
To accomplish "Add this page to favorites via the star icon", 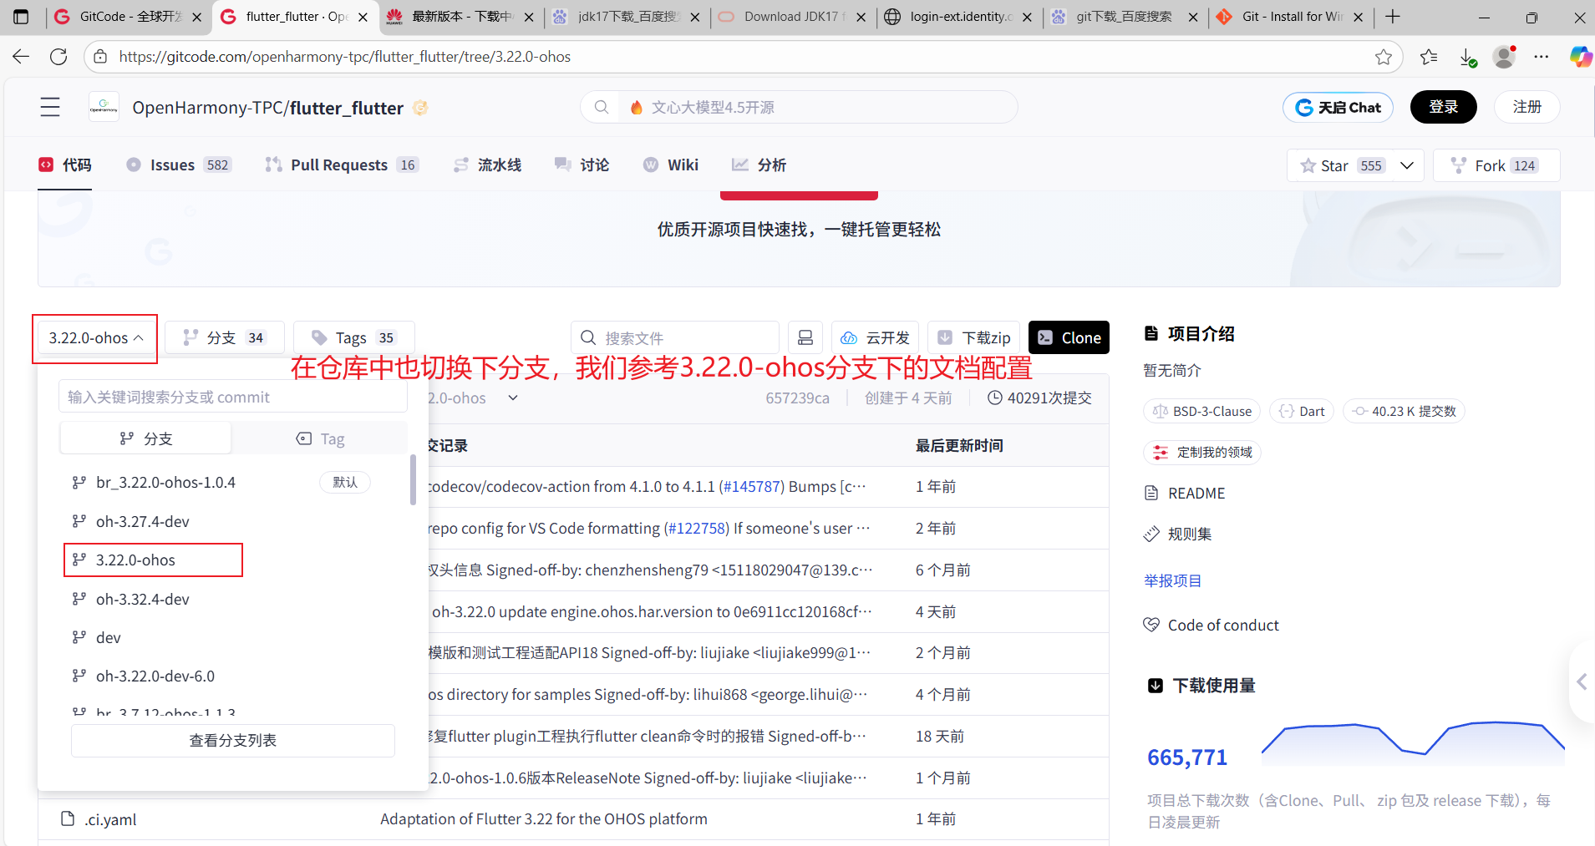I will tap(1383, 56).
